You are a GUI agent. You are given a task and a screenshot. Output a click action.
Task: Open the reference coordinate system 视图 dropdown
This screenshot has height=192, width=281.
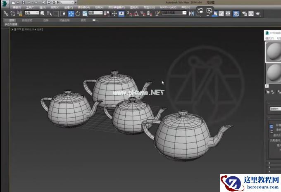[x=95, y=13]
